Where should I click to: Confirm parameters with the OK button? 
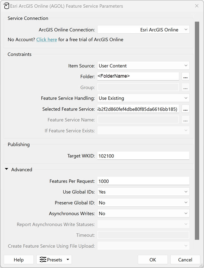point(153,260)
